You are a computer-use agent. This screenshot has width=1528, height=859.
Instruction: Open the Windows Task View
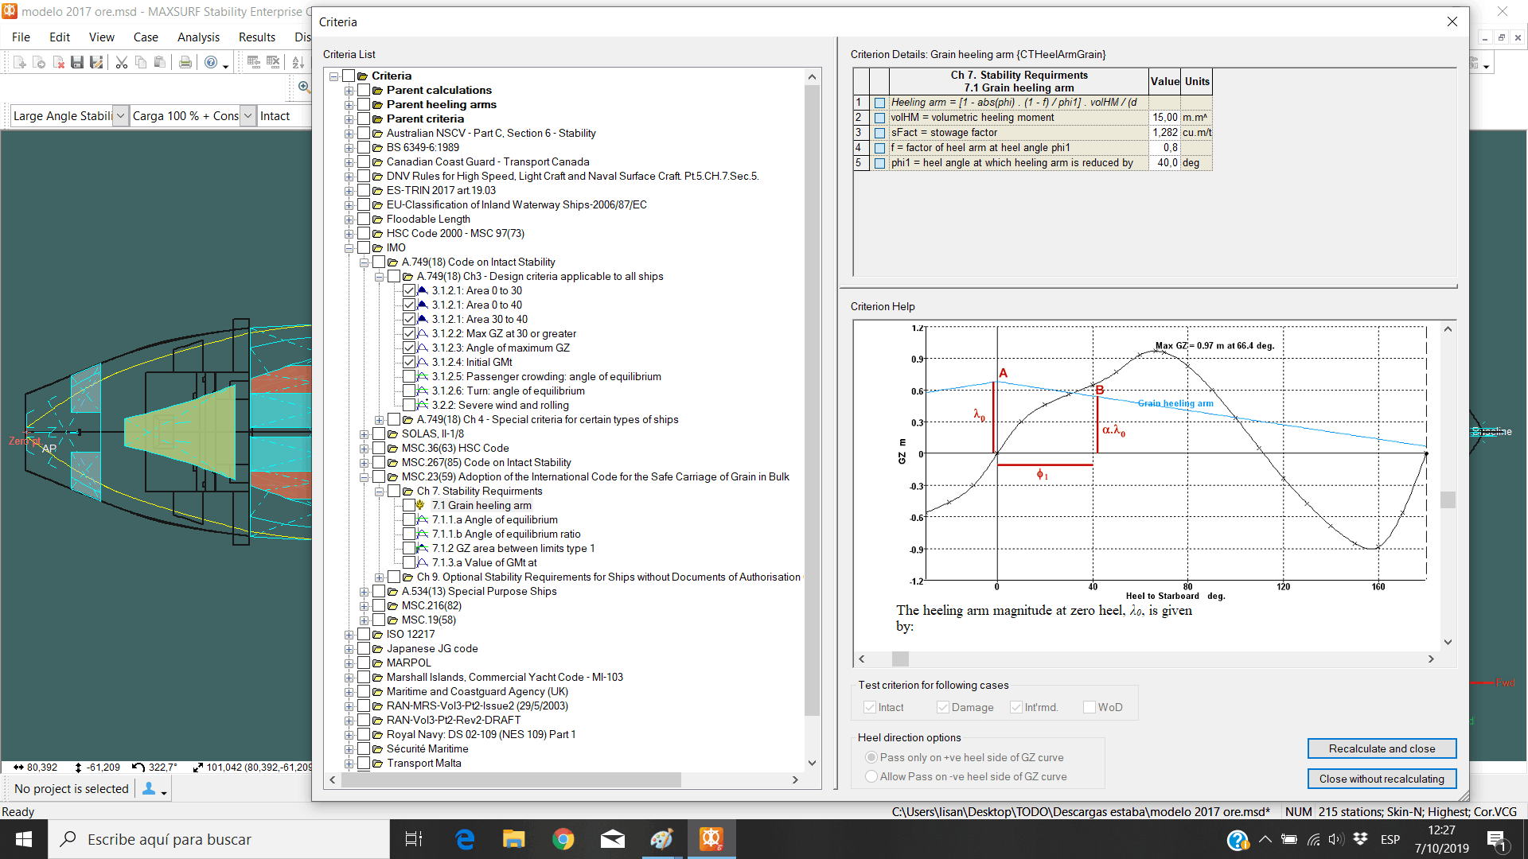click(x=414, y=839)
